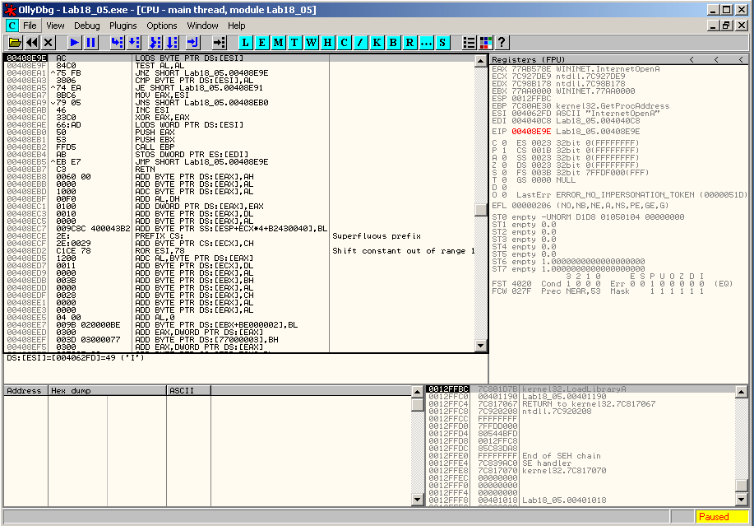Open the Memory map window (M)
The width and height of the screenshot is (754, 526).
280,42
